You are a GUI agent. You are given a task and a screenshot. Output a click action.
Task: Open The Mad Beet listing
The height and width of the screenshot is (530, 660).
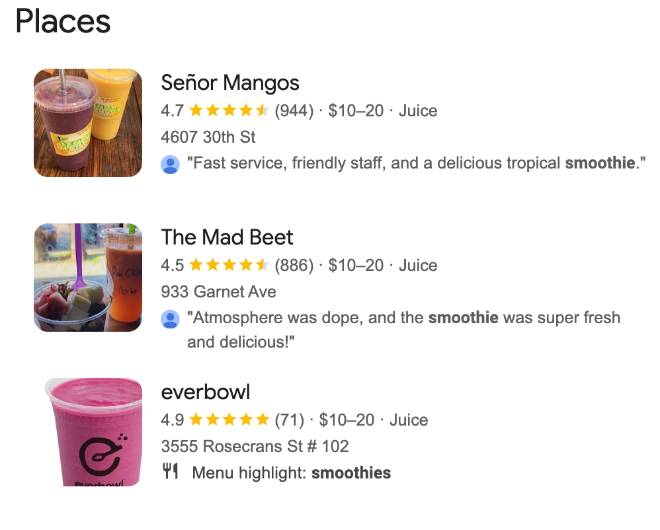point(227,237)
